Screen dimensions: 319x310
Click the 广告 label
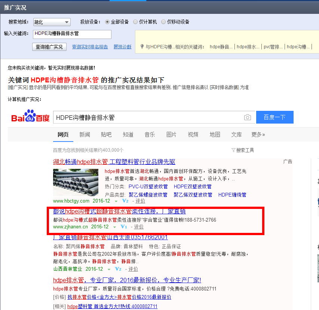click(x=288, y=162)
